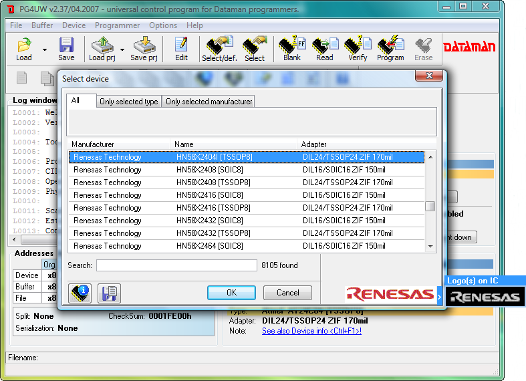This screenshot has height=381, width=526.
Task: Click the Verify device icon
Action: click(x=358, y=49)
